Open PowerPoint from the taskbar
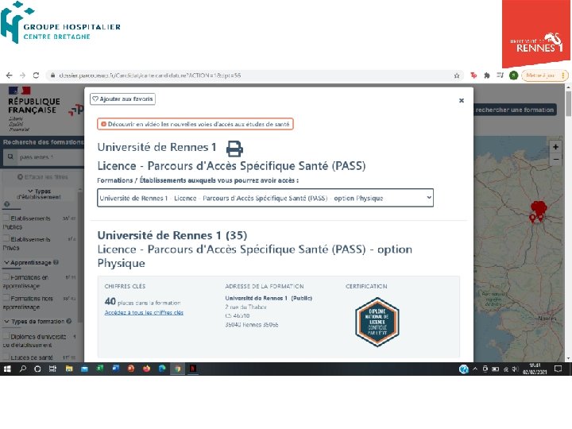 (131, 369)
